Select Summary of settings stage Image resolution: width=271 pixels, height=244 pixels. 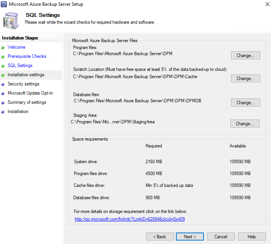(x=27, y=102)
